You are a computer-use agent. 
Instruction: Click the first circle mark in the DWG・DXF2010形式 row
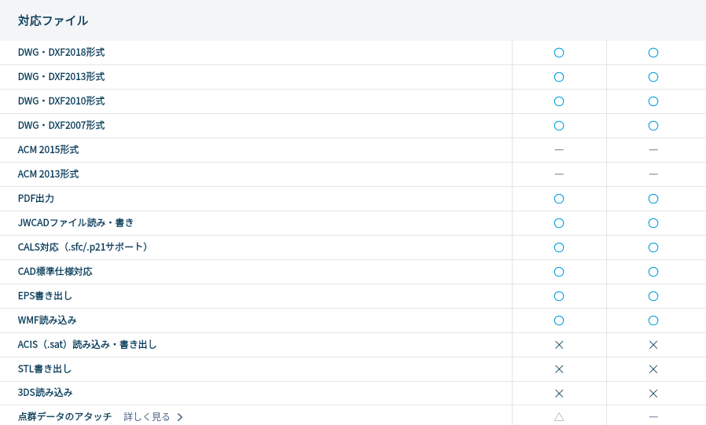[559, 101]
